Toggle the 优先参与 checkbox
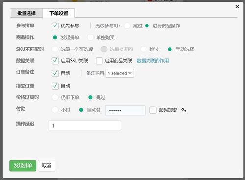 coord(55,26)
